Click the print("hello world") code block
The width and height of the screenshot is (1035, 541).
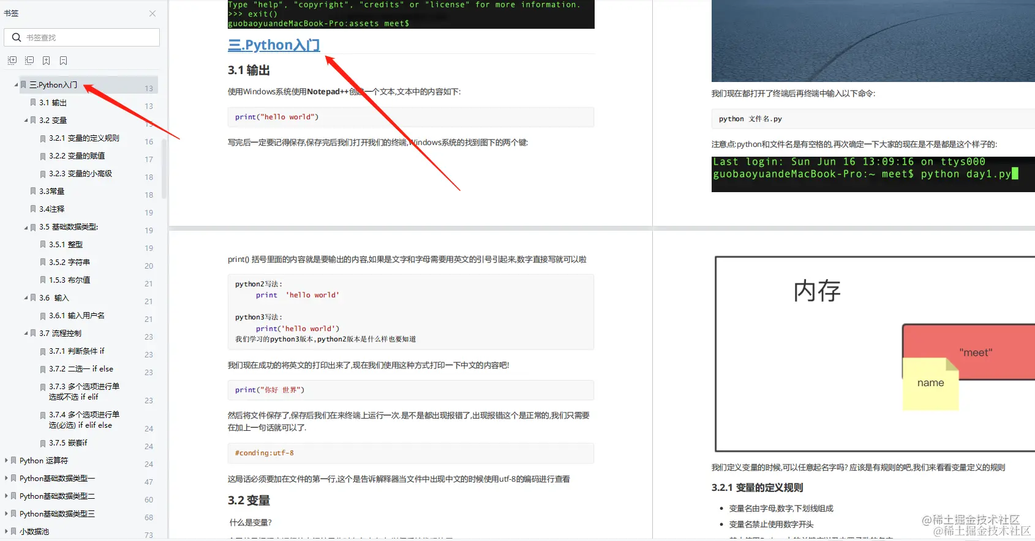click(411, 117)
